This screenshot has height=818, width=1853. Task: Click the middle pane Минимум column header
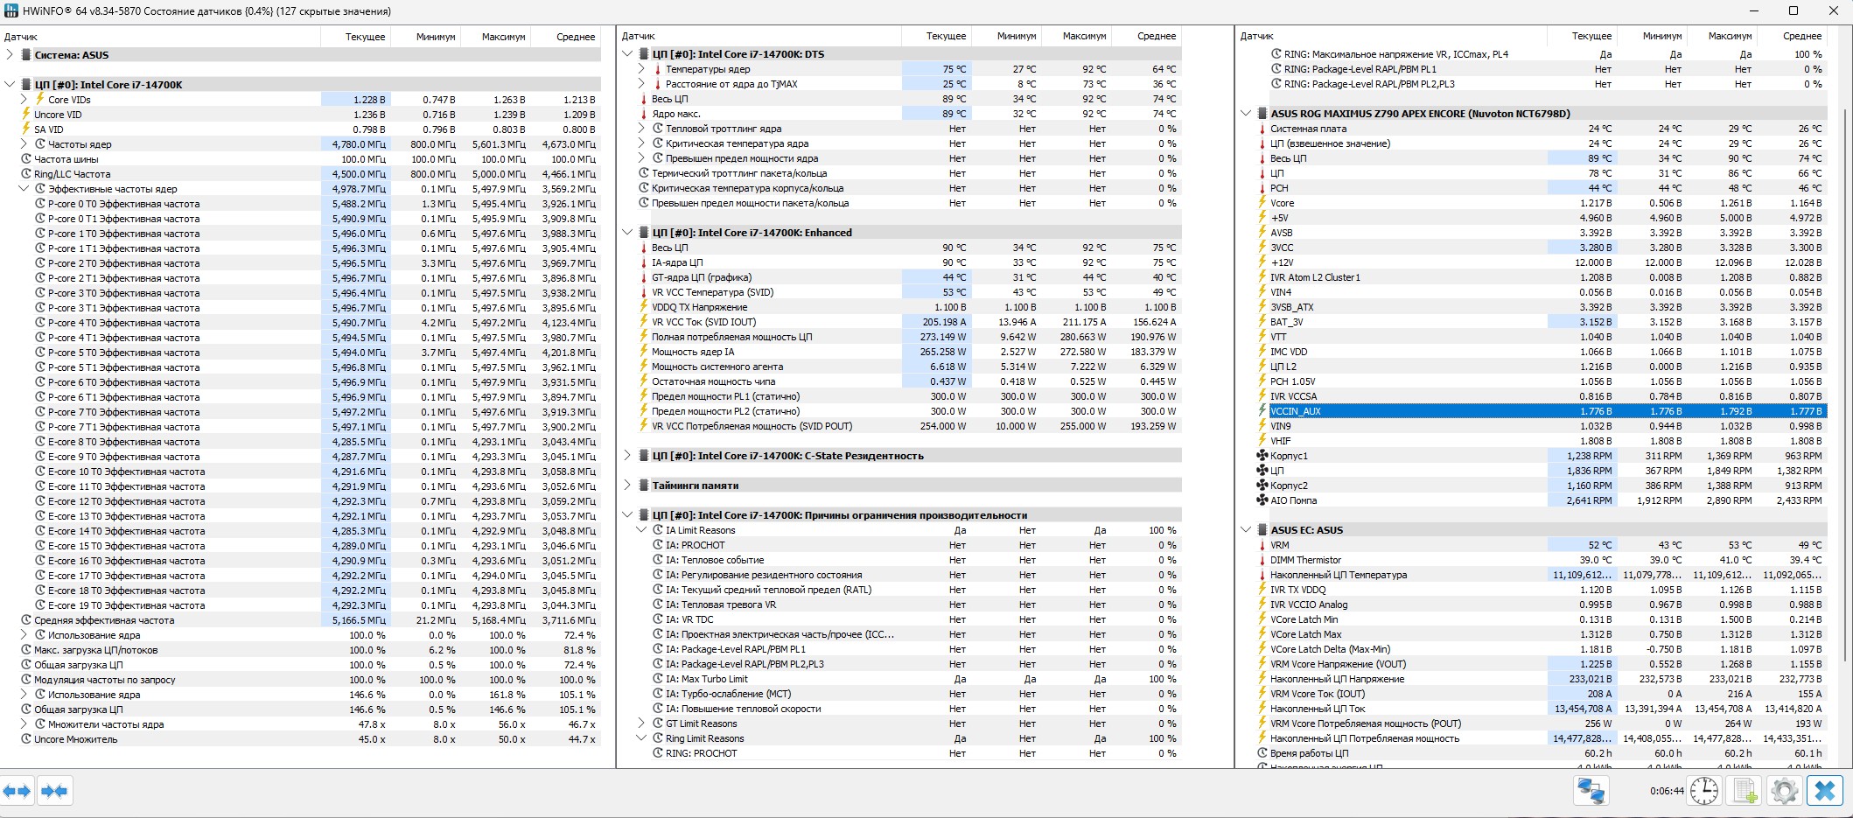(x=1006, y=36)
